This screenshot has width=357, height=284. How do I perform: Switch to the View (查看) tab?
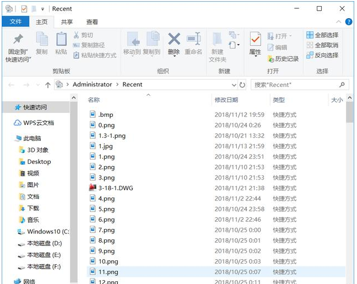pyautogui.click(x=92, y=22)
